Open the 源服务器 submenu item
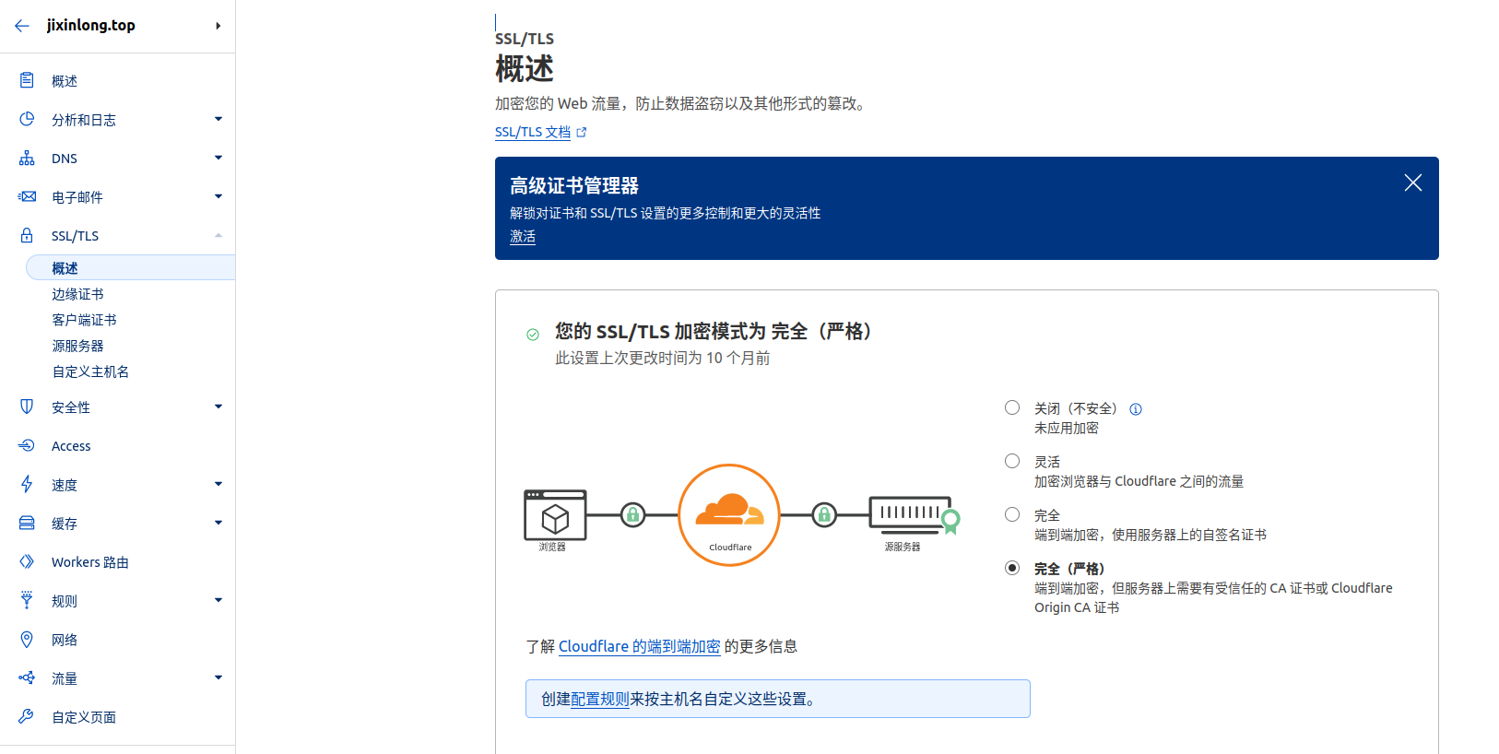 77,346
